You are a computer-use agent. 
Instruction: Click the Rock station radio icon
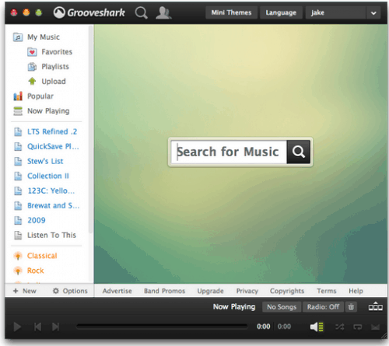coord(18,271)
